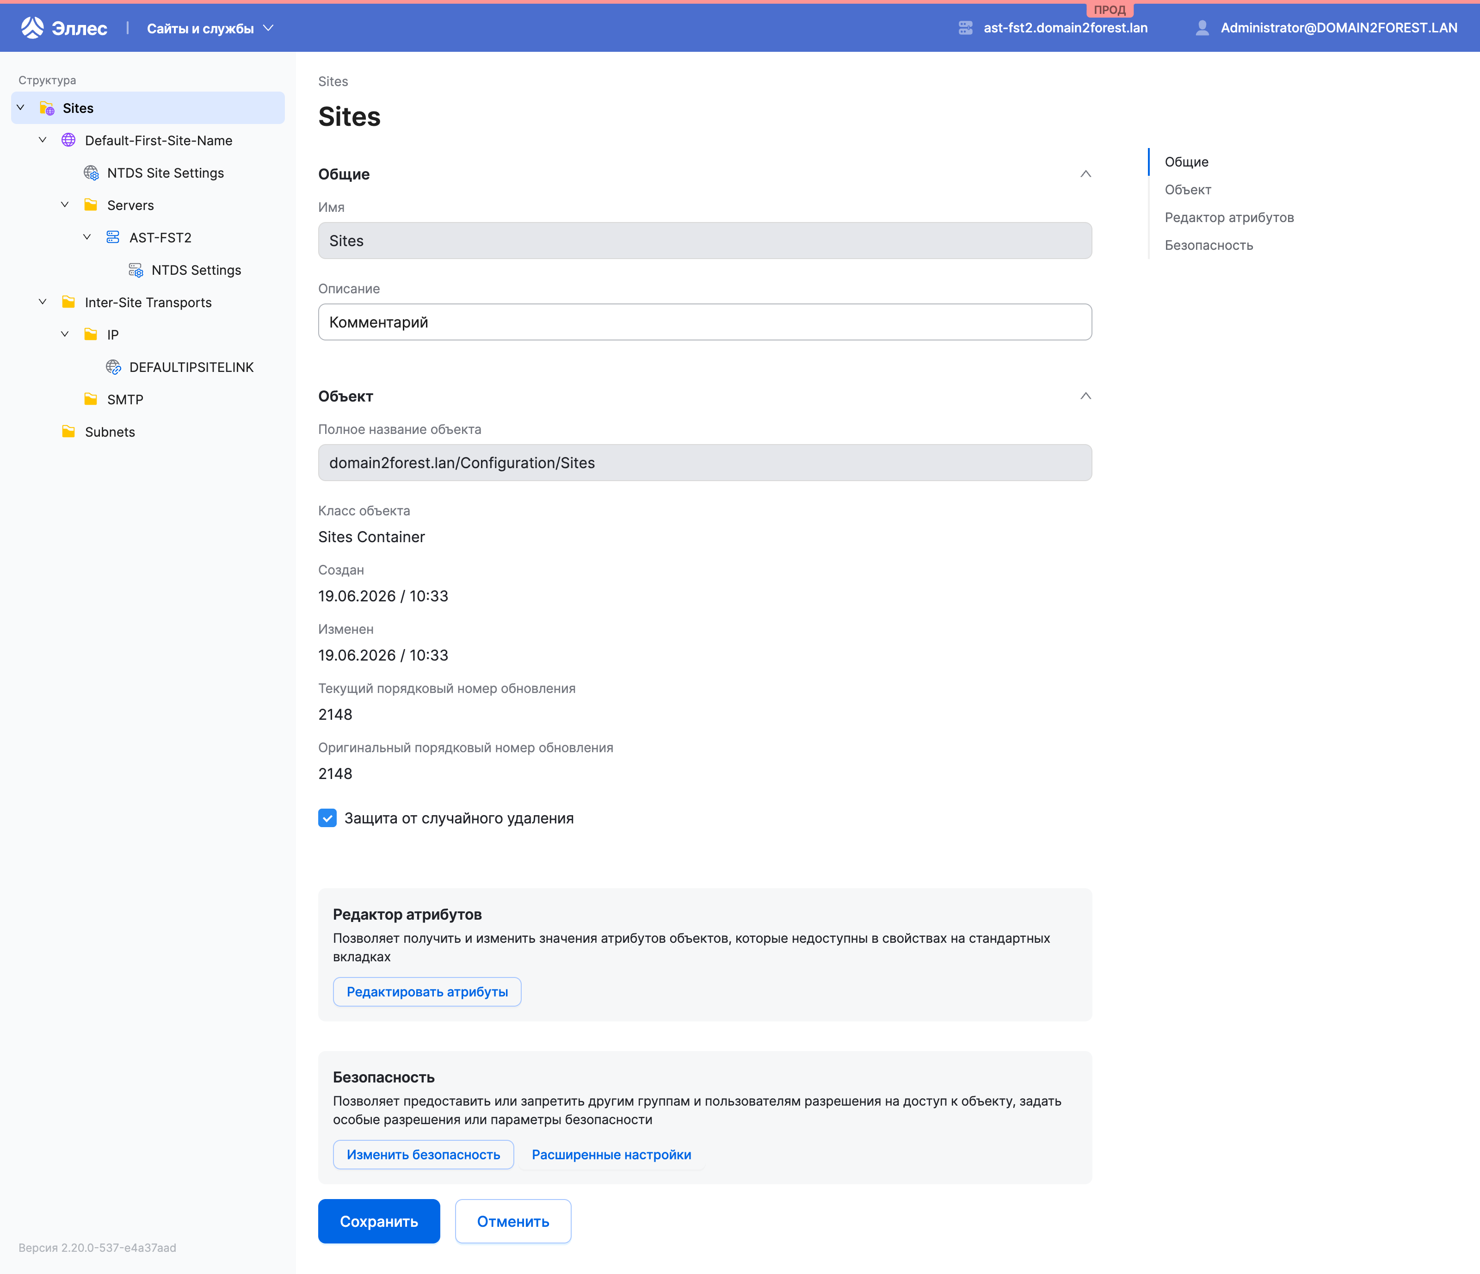Click the Sites Container class value
Screen dimensions: 1480x1274
coord(371,538)
